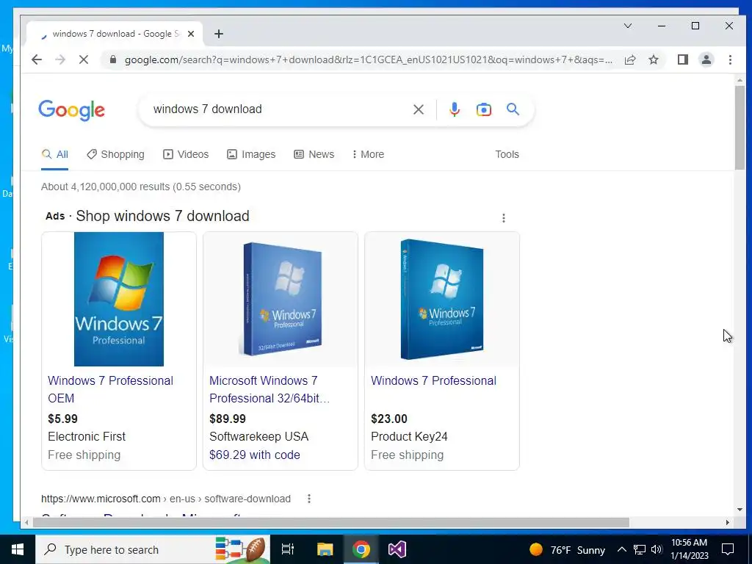The width and height of the screenshot is (752, 564).
Task: Open Product Key24 Windows 7 image
Action: (442, 300)
